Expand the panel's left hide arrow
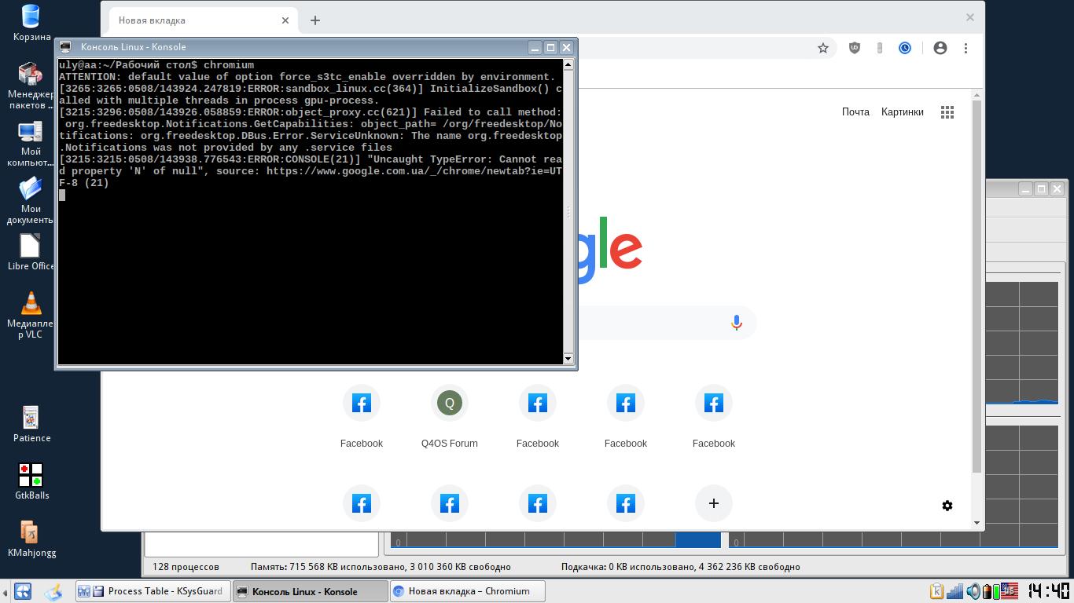 point(5,591)
